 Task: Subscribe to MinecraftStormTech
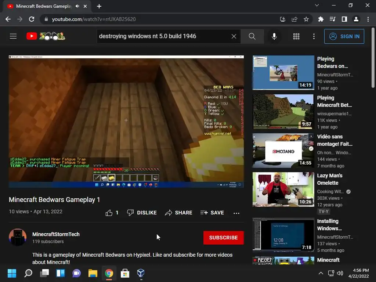(x=224, y=238)
